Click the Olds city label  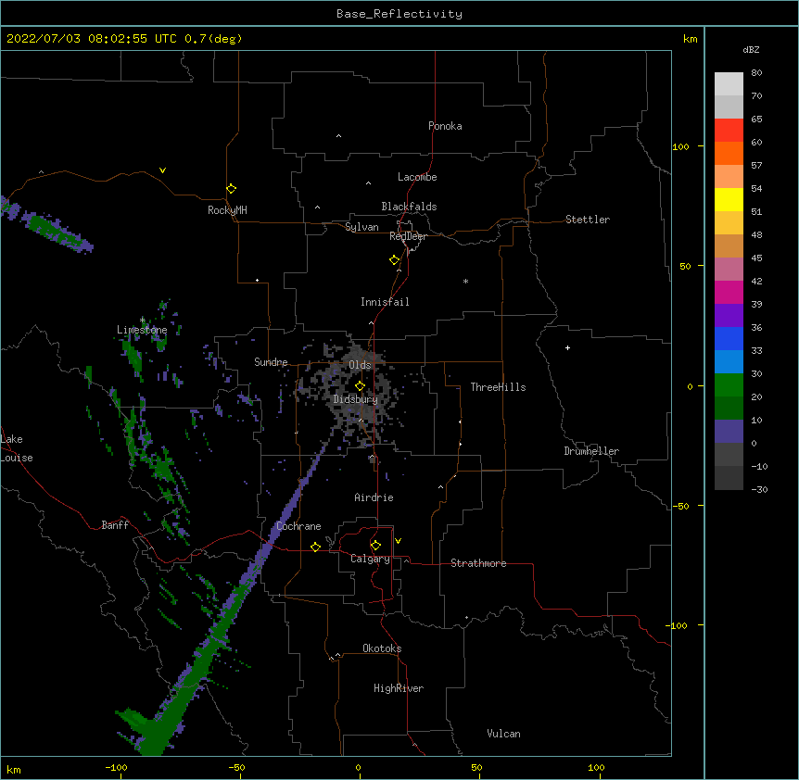pos(360,365)
